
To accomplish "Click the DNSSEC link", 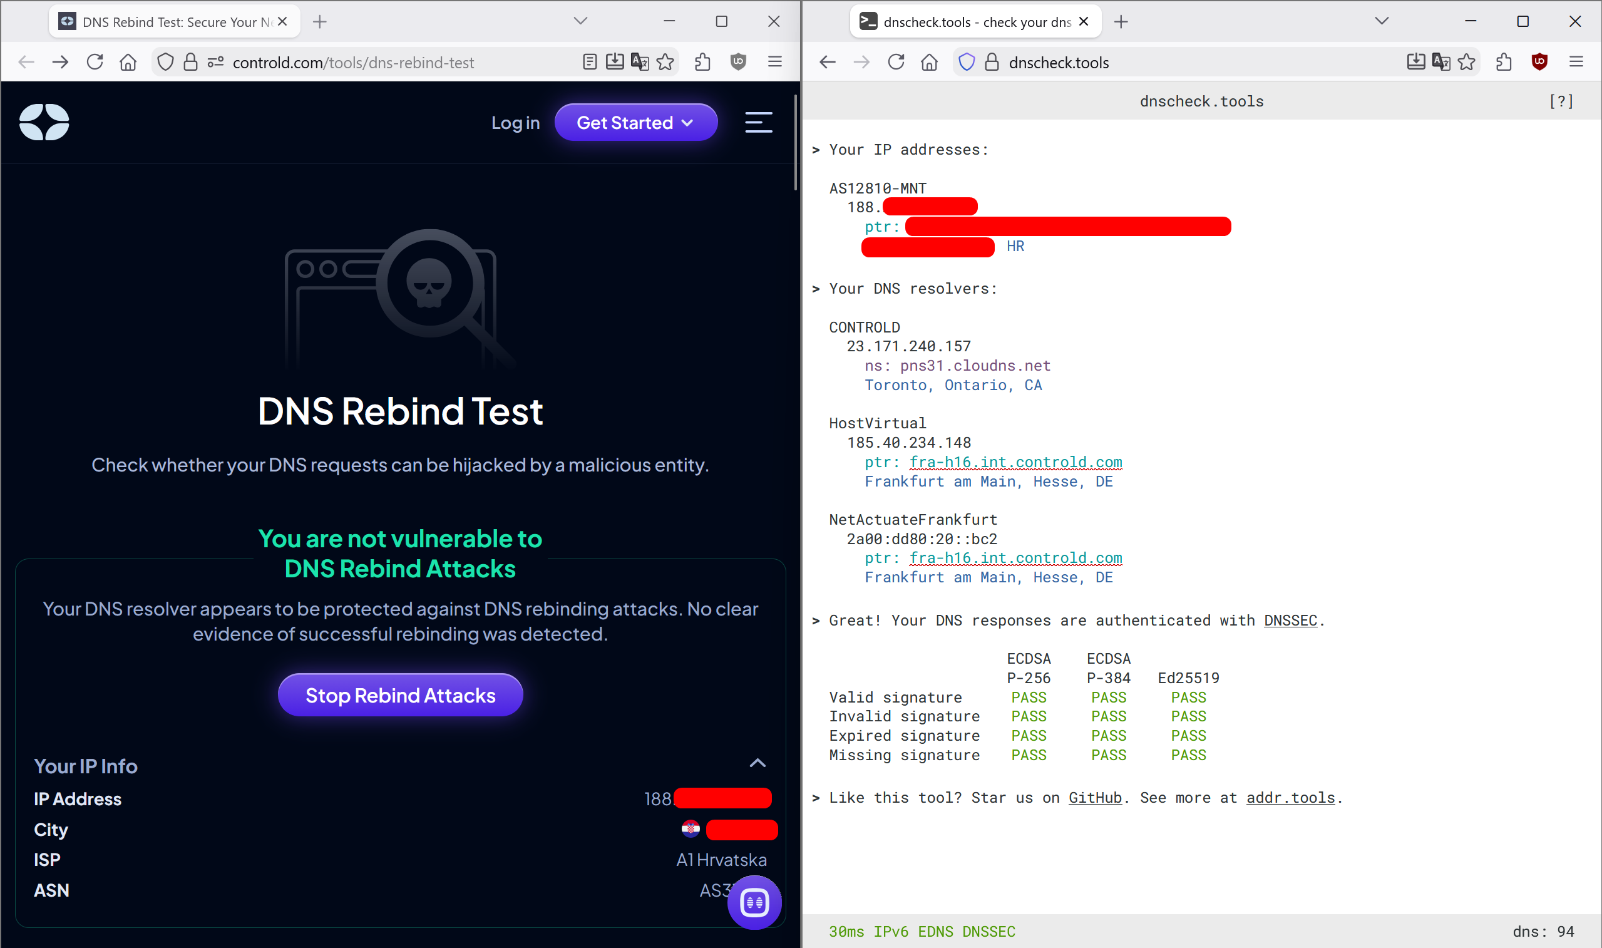I will click(x=1290, y=621).
